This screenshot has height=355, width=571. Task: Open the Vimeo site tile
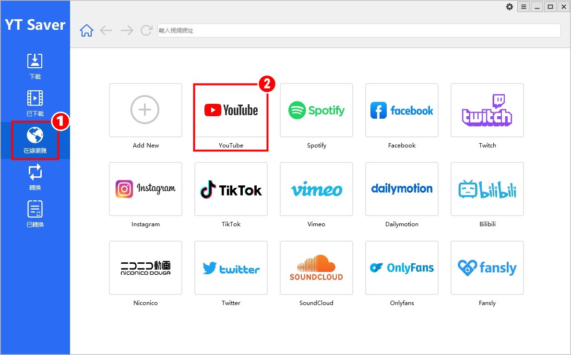point(316,189)
